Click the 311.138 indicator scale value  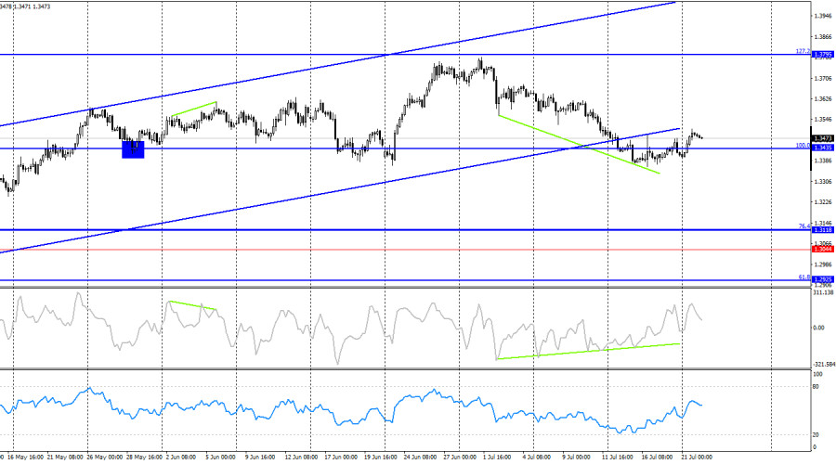(824, 292)
